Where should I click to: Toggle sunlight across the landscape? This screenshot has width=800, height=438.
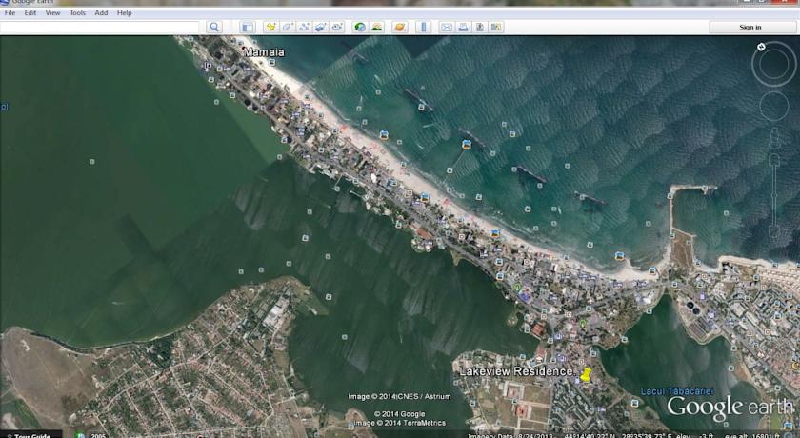[x=376, y=27]
